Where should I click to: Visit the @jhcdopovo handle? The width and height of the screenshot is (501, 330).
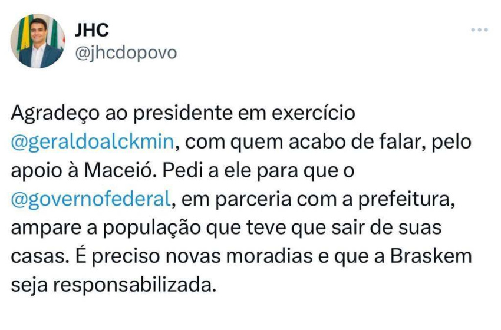tap(126, 53)
